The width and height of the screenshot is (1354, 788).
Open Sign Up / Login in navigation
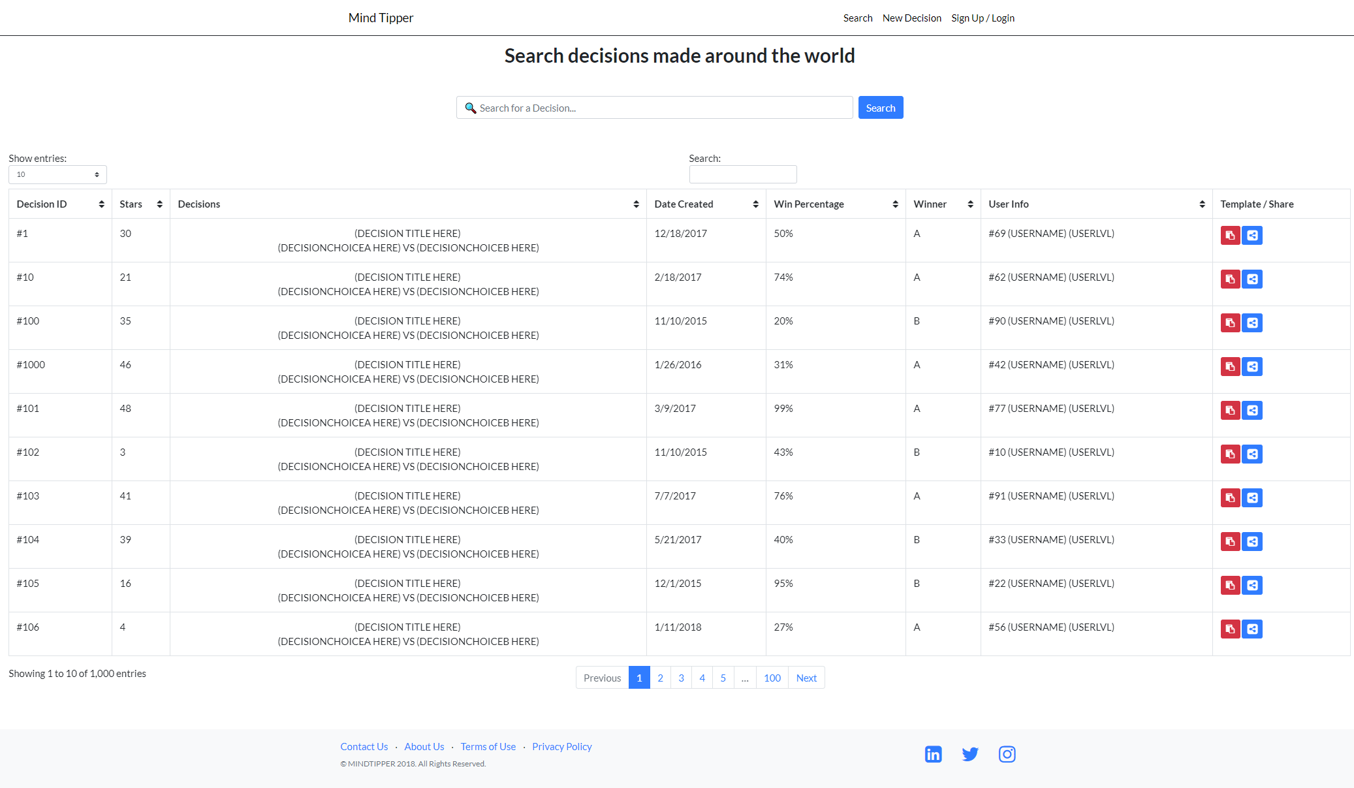983,18
